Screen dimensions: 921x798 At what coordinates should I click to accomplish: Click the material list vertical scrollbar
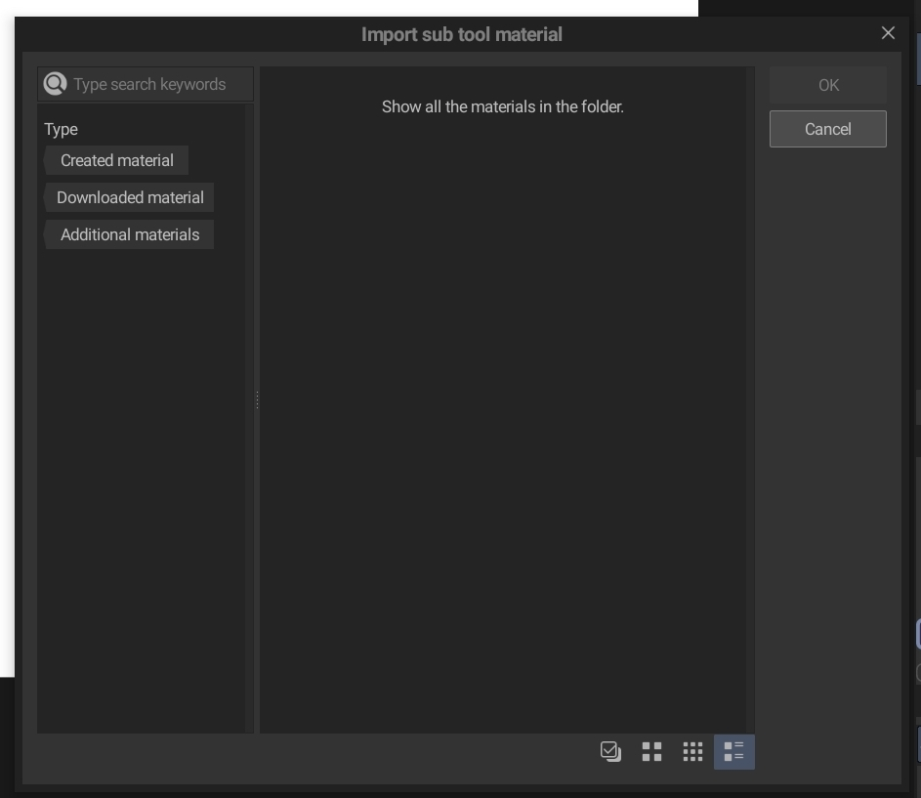(x=750, y=399)
